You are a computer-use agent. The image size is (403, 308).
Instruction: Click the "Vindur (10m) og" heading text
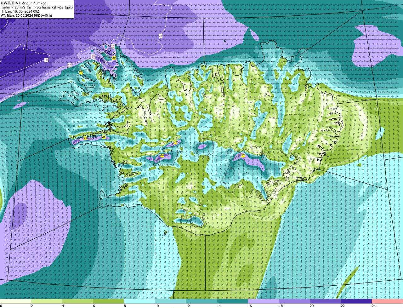34,3
